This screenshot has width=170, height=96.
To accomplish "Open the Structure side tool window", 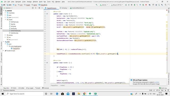I will point(1,45).
